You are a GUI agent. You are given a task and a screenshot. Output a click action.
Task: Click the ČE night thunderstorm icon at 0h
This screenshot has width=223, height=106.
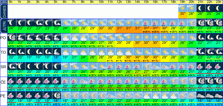12,81
